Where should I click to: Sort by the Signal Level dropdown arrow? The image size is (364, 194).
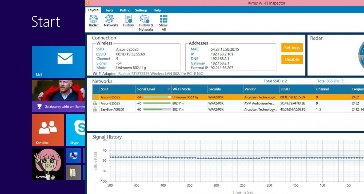tap(169, 89)
